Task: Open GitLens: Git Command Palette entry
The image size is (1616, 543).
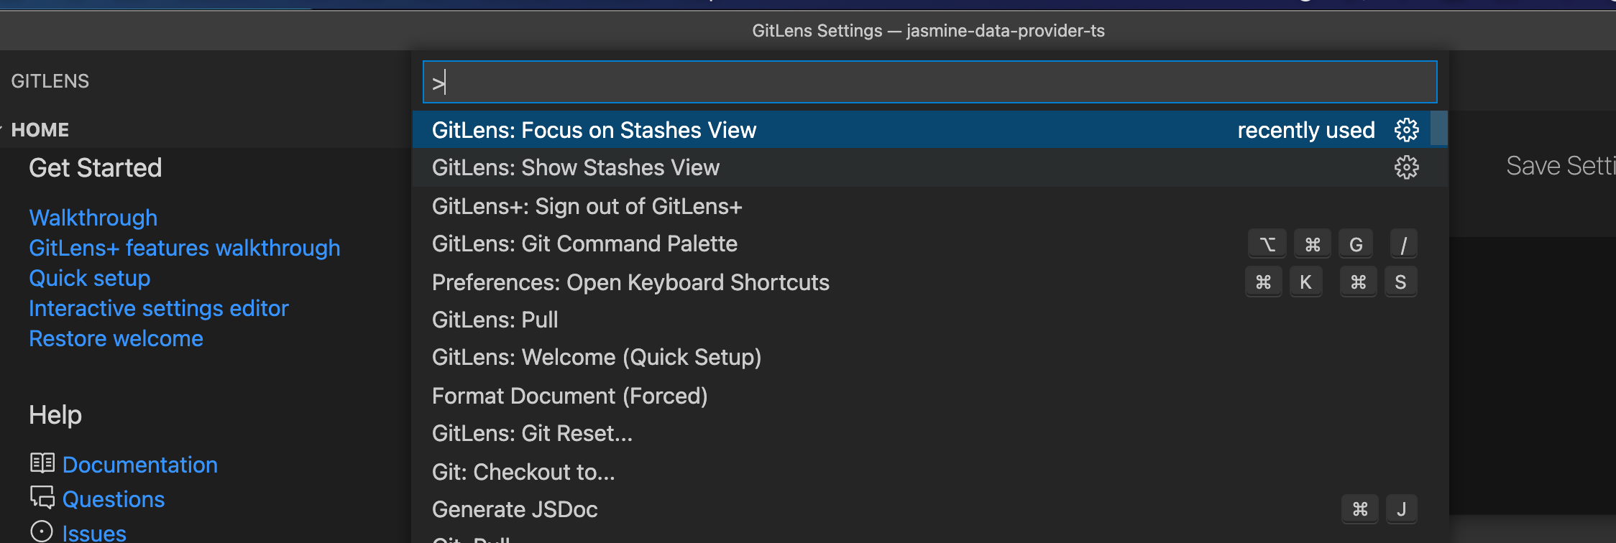Action: 584,243
